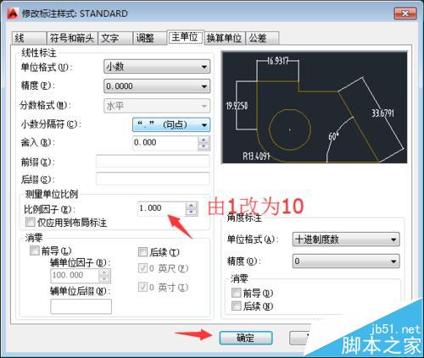Click the 舍入 value field
Screen dimensions: 424x358
[x=165, y=143]
